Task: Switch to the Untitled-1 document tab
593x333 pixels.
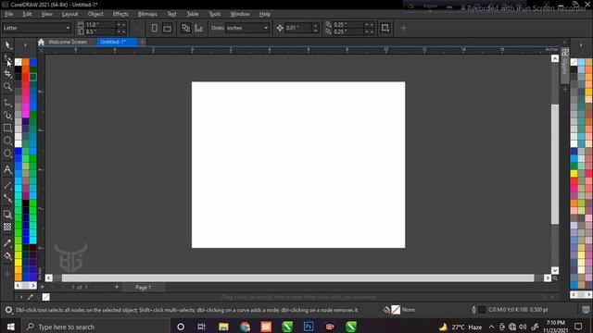Action: tap(117, 42)
